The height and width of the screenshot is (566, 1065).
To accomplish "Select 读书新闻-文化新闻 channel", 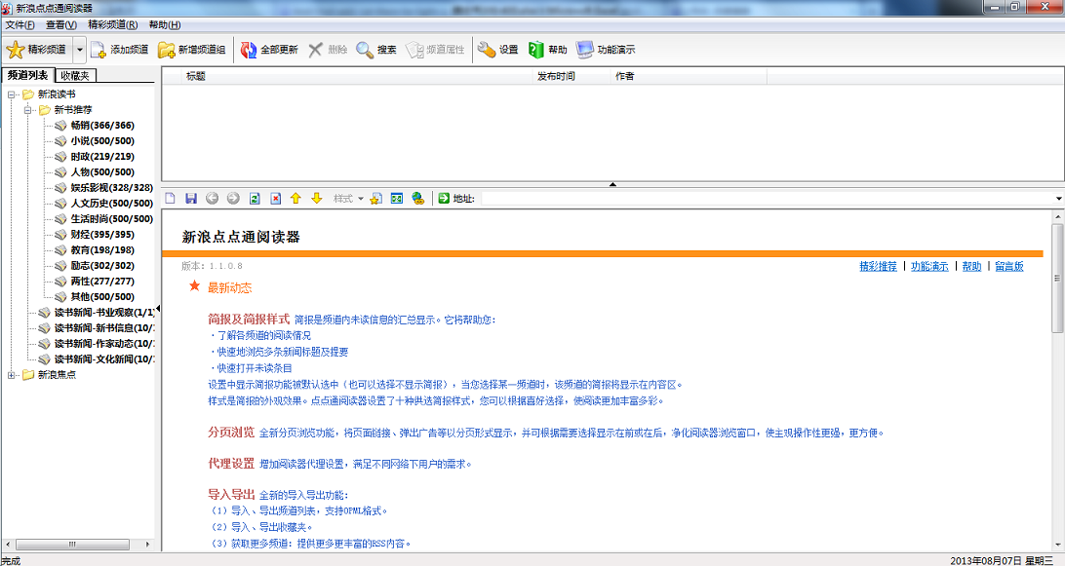I will pyautogui.click(x=104, y=359).
